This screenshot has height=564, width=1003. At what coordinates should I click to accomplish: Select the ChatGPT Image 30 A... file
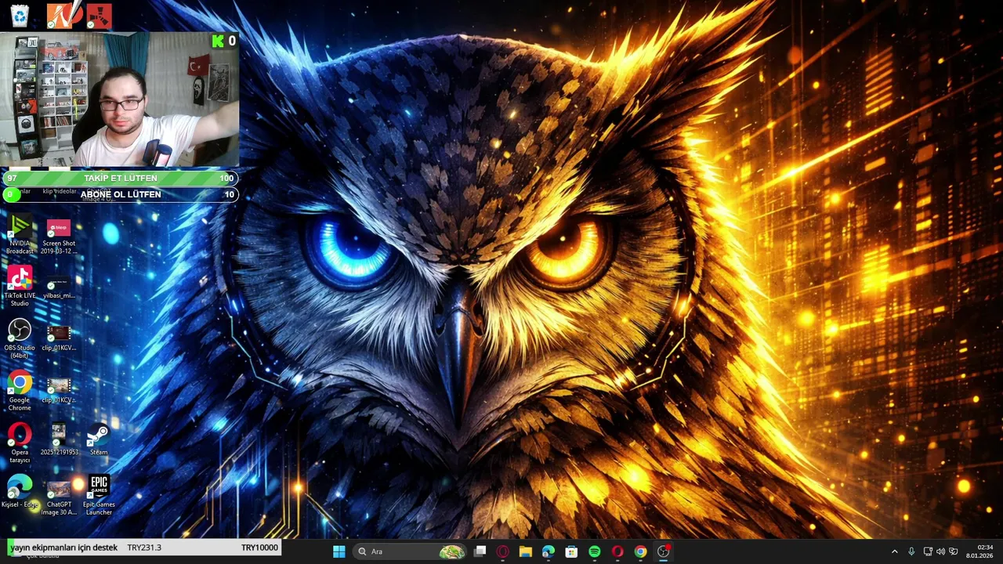point(59,497)
